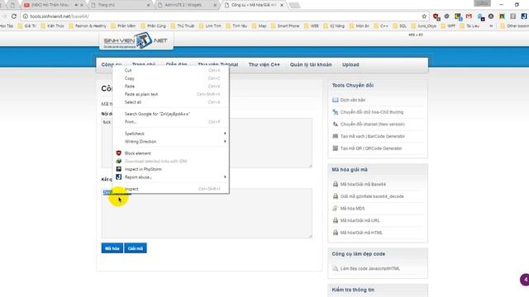Image resolution: width=529 pixels, height=297 pixels.
Task: Click the Dịch văn bản book icon
Action: point(335,100)
